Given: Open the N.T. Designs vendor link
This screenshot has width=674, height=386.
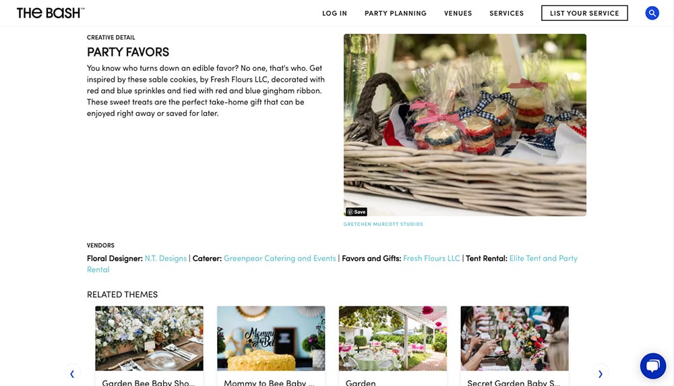Looking at the screenshot, I should 166,258.
